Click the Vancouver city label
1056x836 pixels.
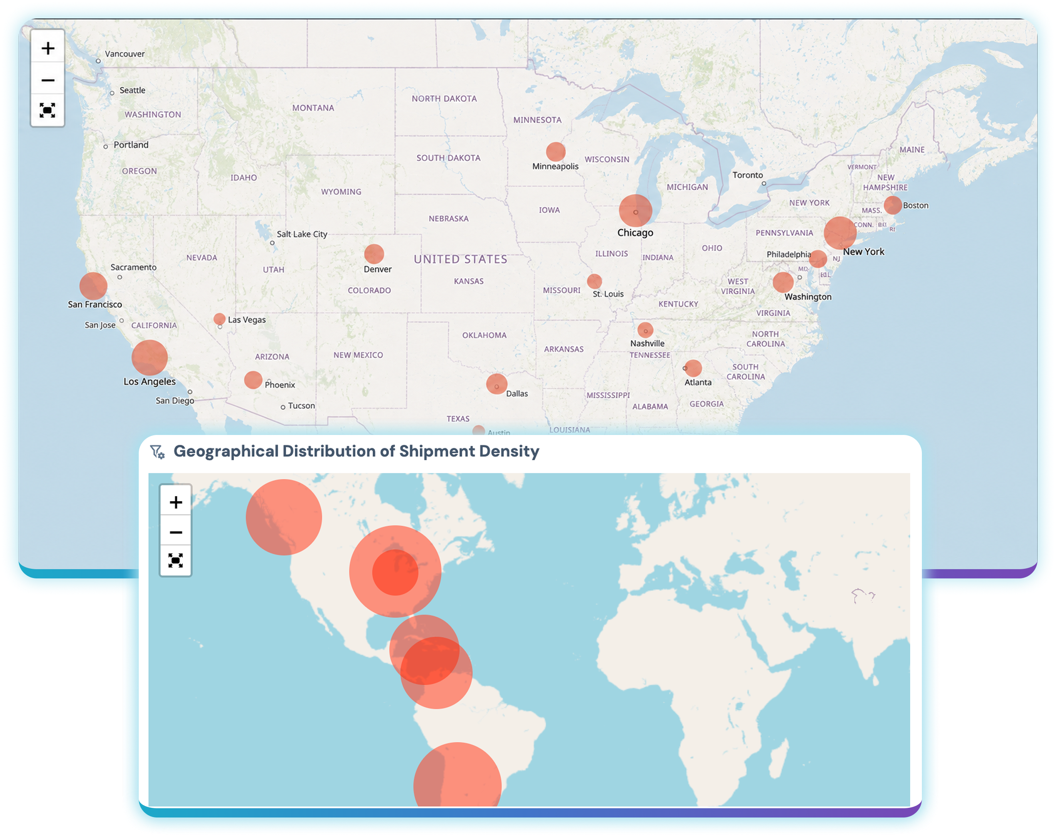click(x=125, y=54)
